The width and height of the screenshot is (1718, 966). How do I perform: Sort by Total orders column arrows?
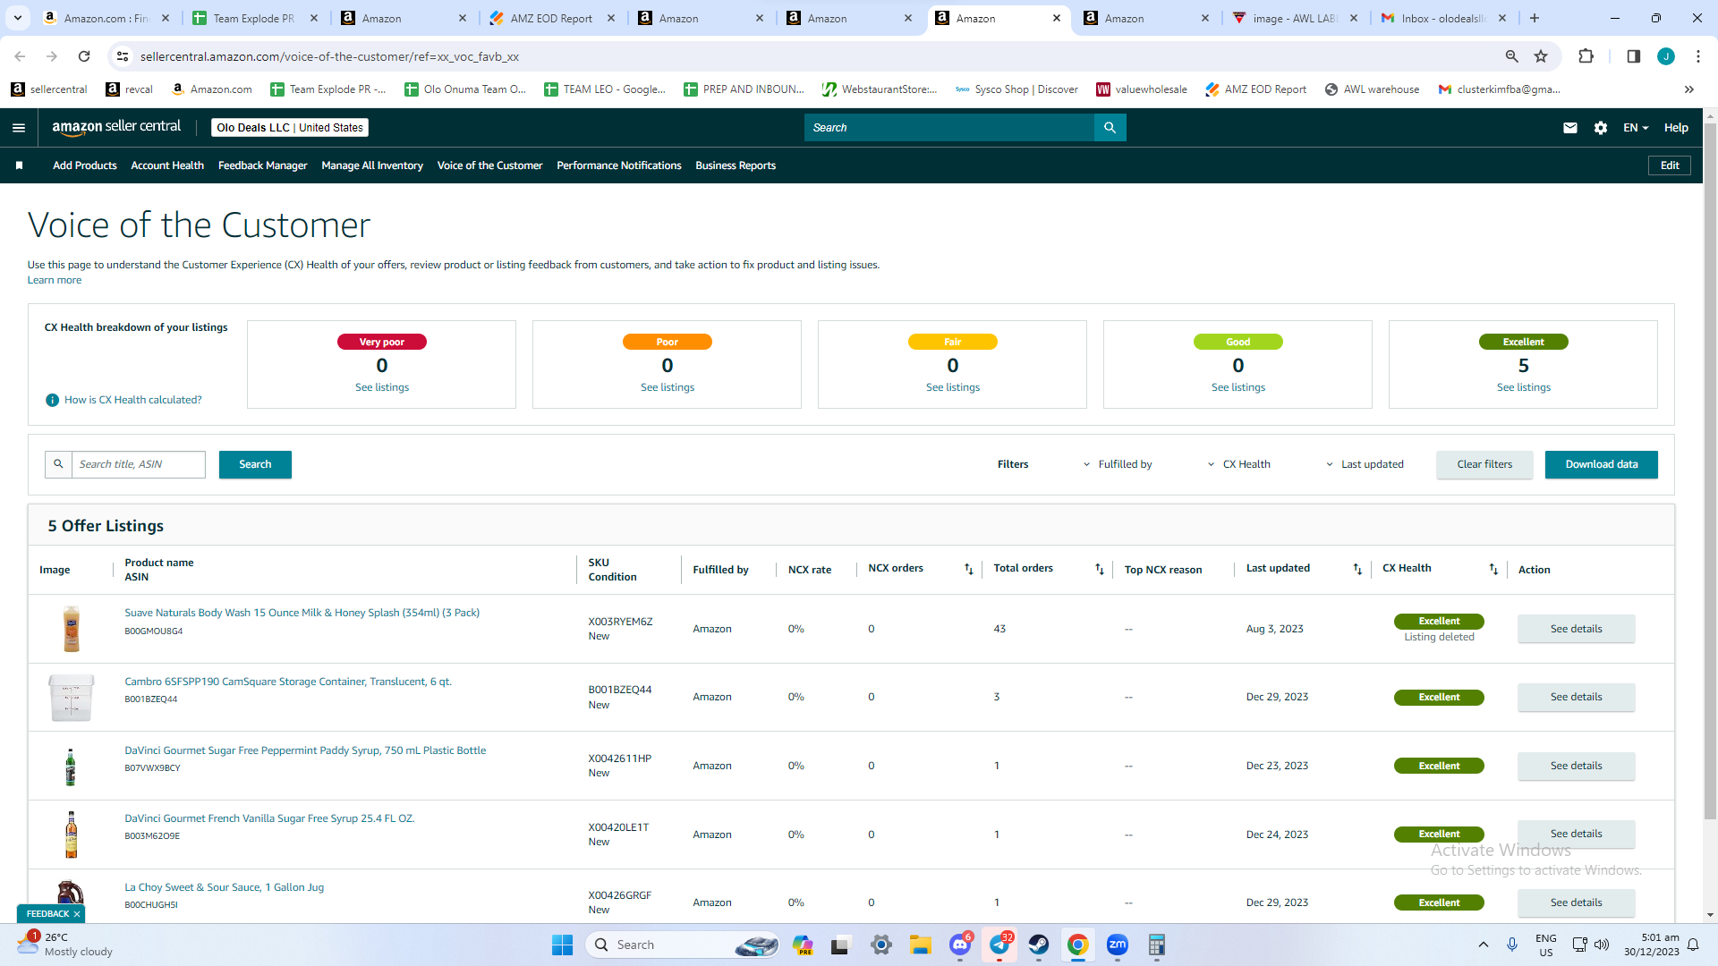click(1100, 569)
